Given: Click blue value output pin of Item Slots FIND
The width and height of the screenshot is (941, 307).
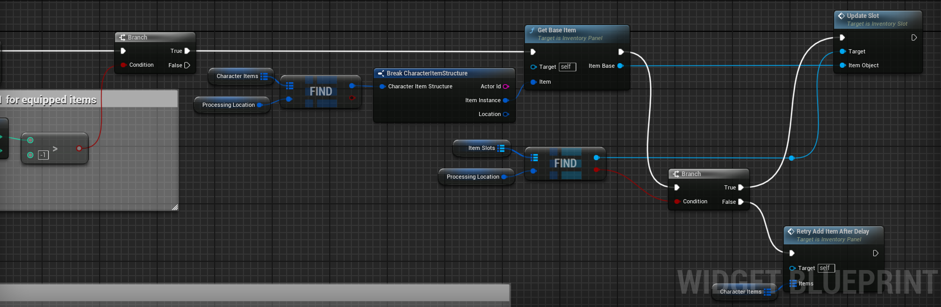Looking at the screenshot, I should coord(596,158).
